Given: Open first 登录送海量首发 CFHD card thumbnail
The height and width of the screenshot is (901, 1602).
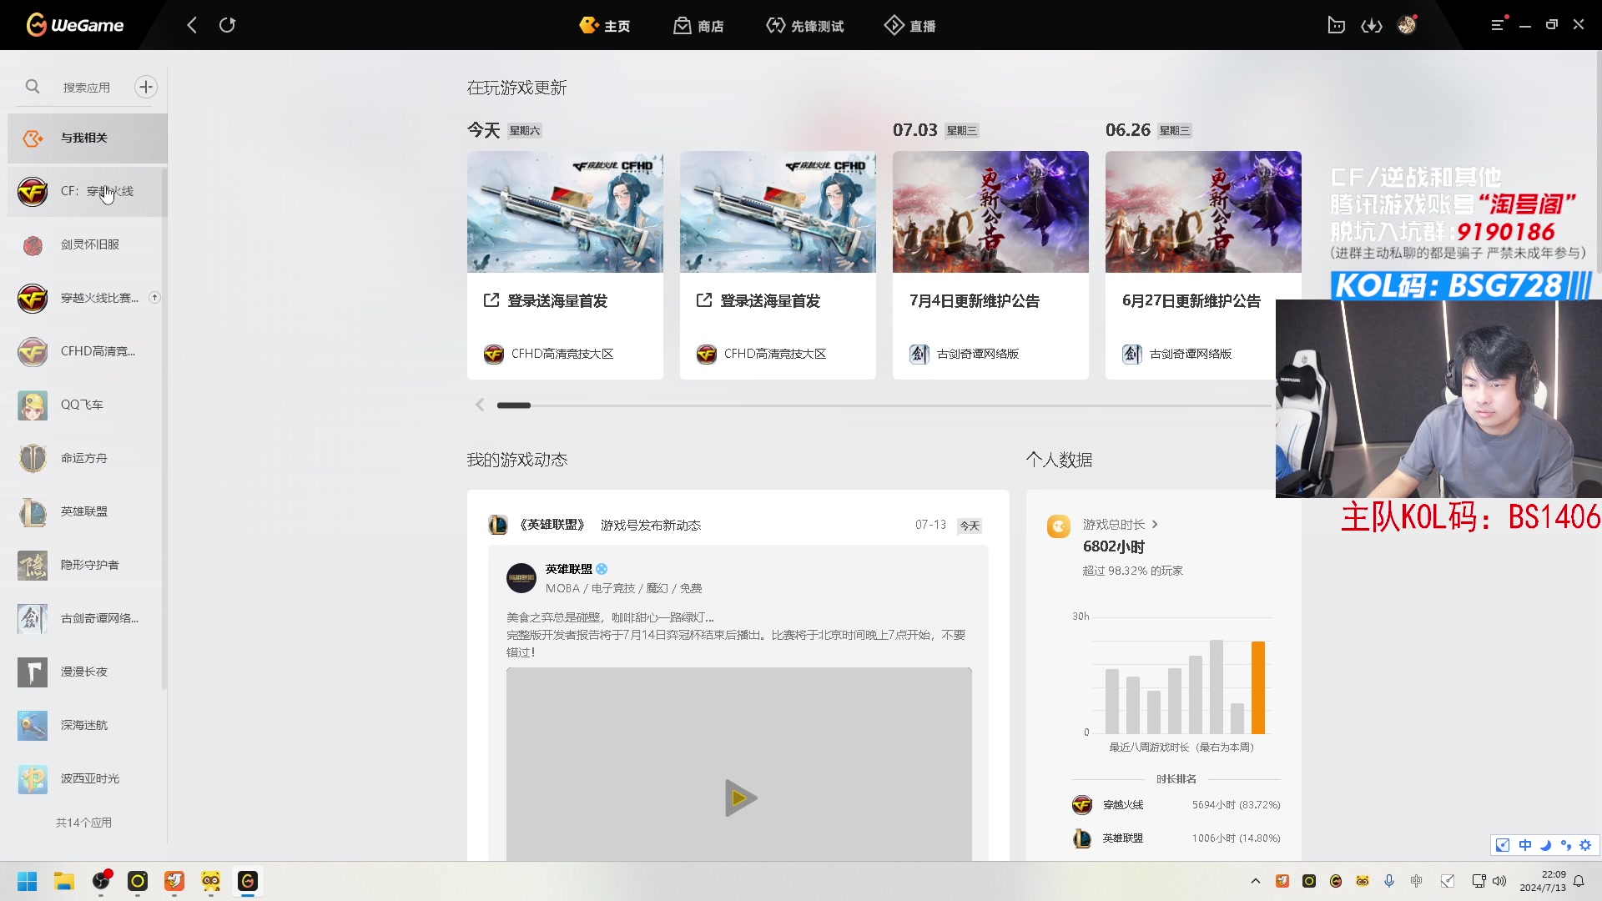Looking at the screenshot, I should tap(565, 212).
